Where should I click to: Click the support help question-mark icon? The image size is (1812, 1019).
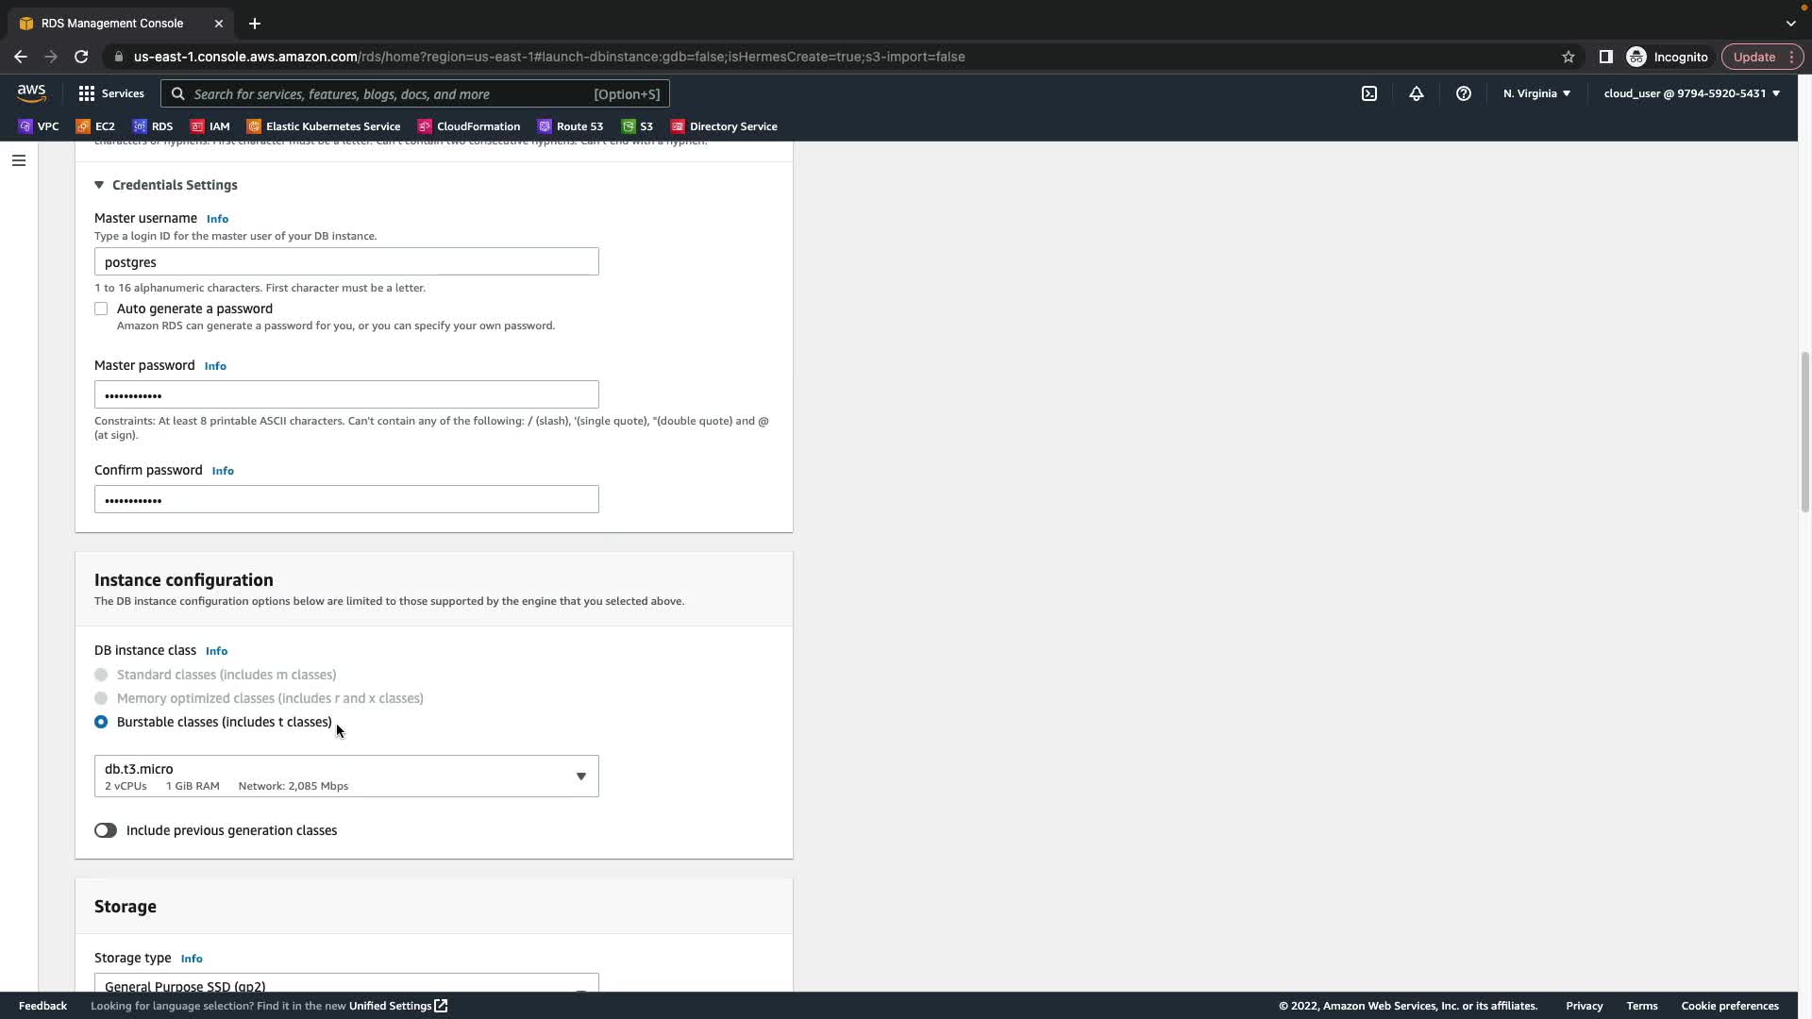[1464, 93]
